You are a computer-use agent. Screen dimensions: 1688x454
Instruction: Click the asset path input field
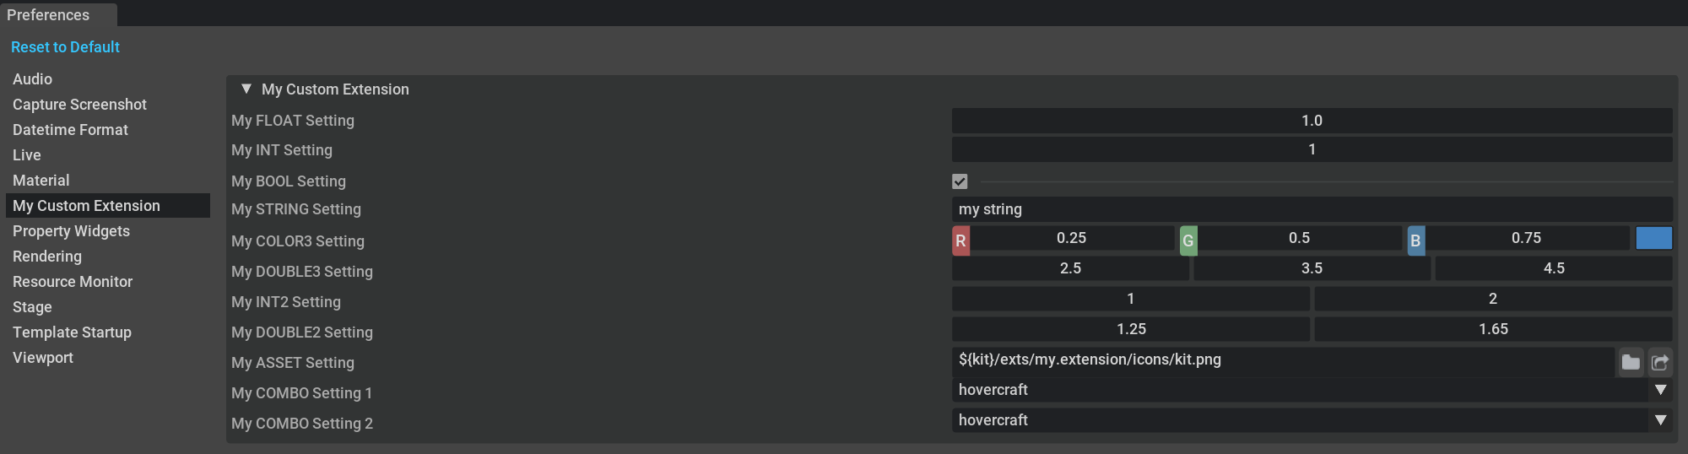coord(1283,360)
